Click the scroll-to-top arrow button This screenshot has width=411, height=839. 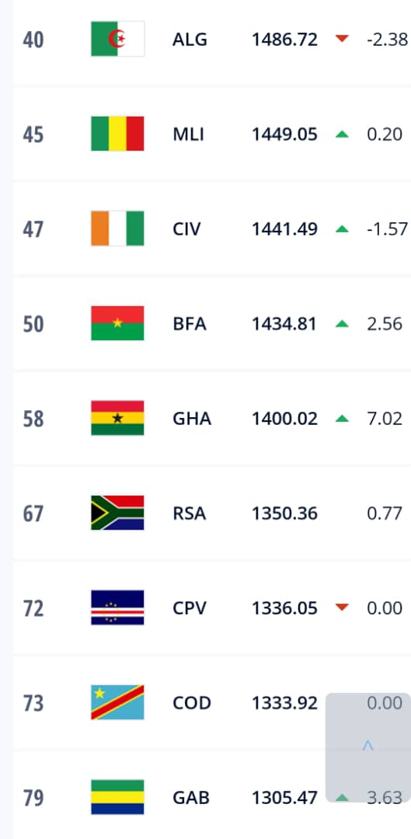tap(367, 747)
